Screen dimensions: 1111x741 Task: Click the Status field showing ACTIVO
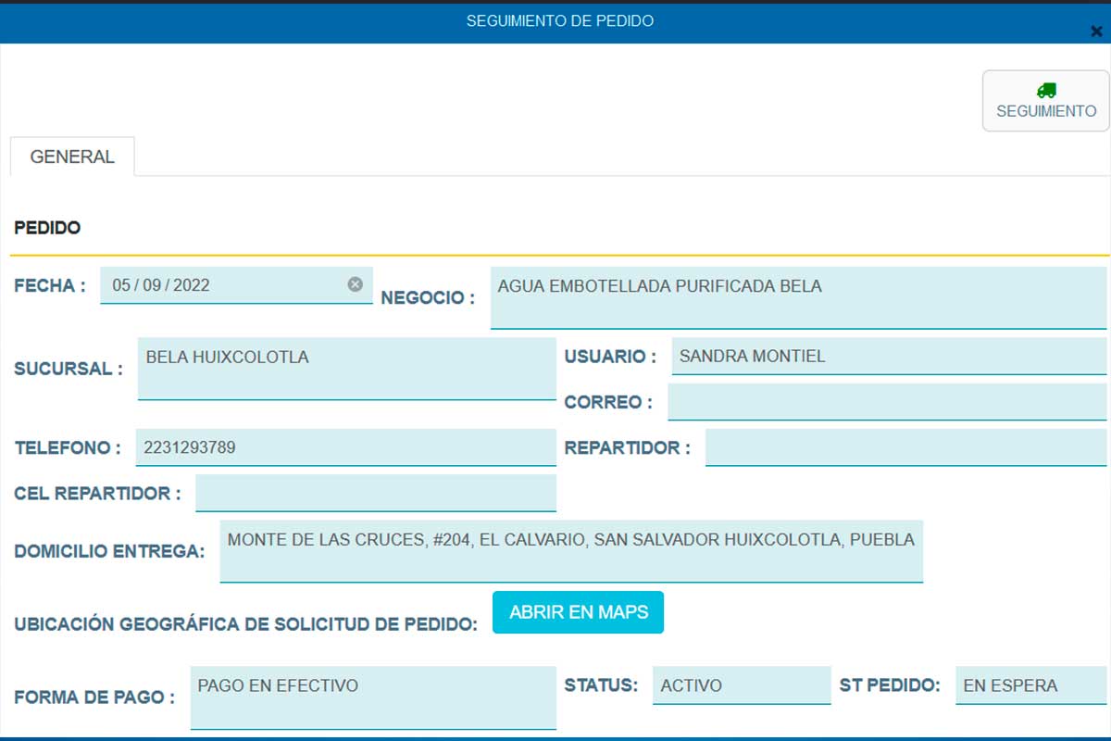click(x=742, y=685)
